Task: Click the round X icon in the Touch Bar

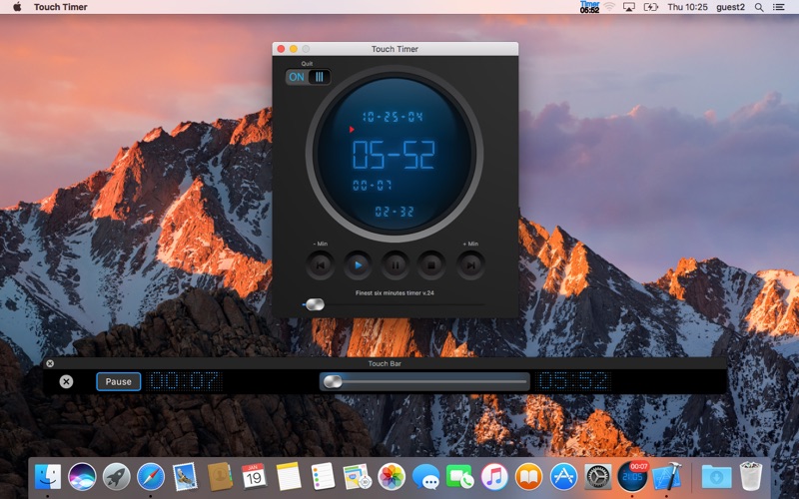Action: tap(66, 381)
